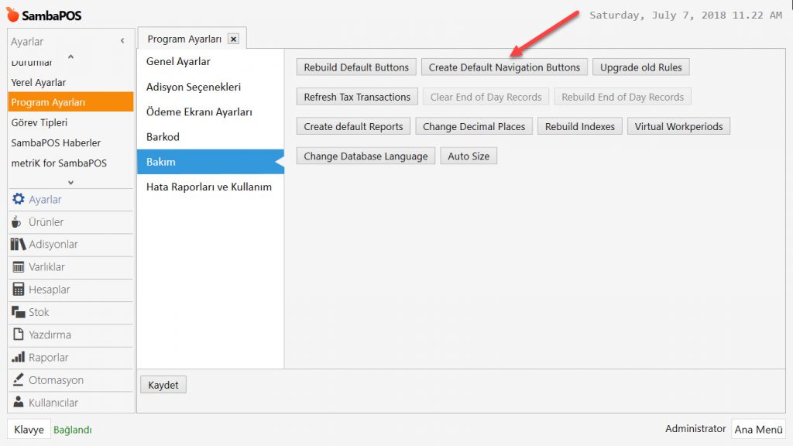Open the Ödeme Ekranı Ayarları section

click(x=199, y=112)
